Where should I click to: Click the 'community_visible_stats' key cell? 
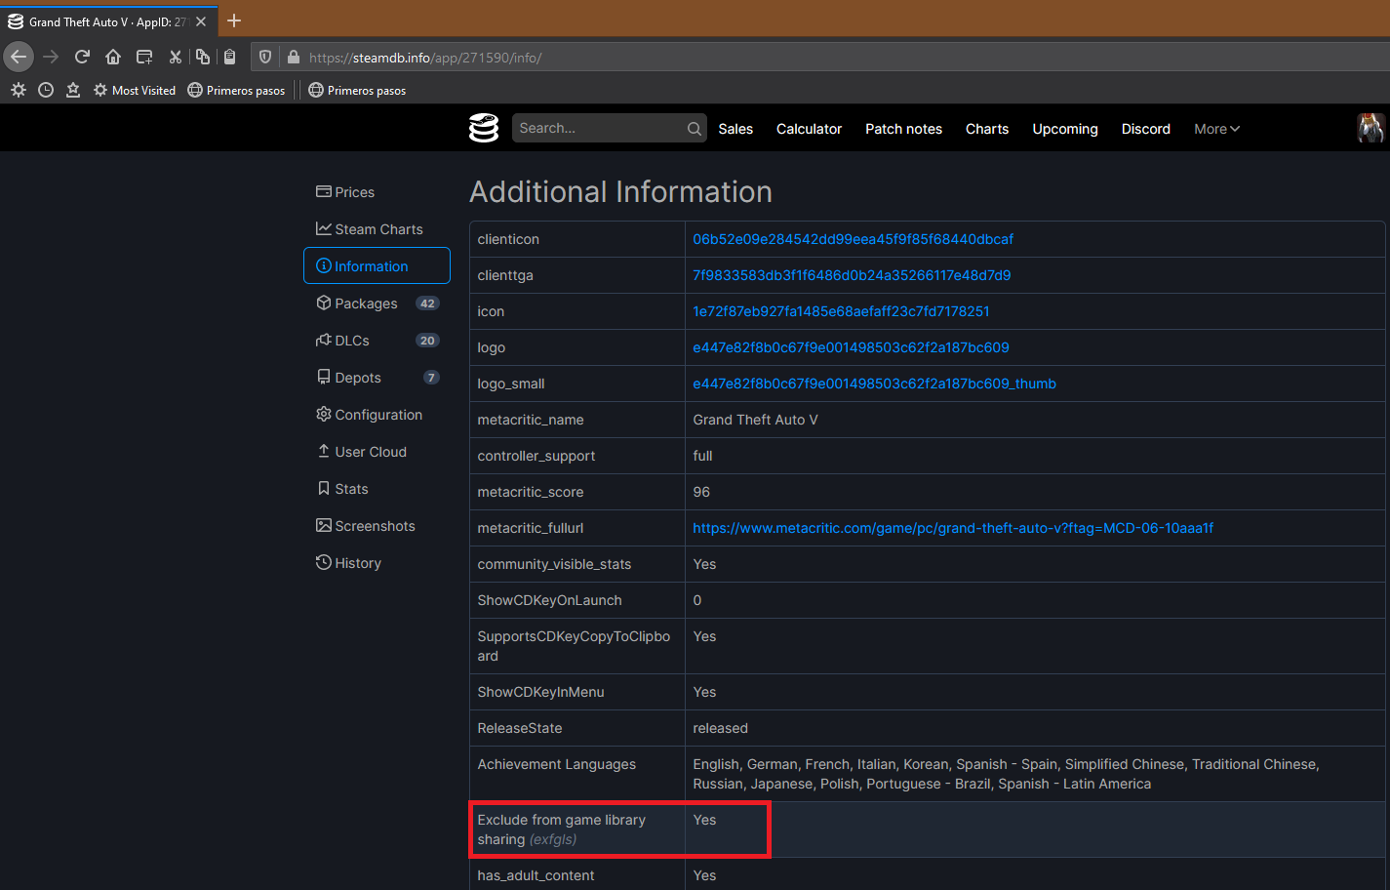[x=577, y=564]
